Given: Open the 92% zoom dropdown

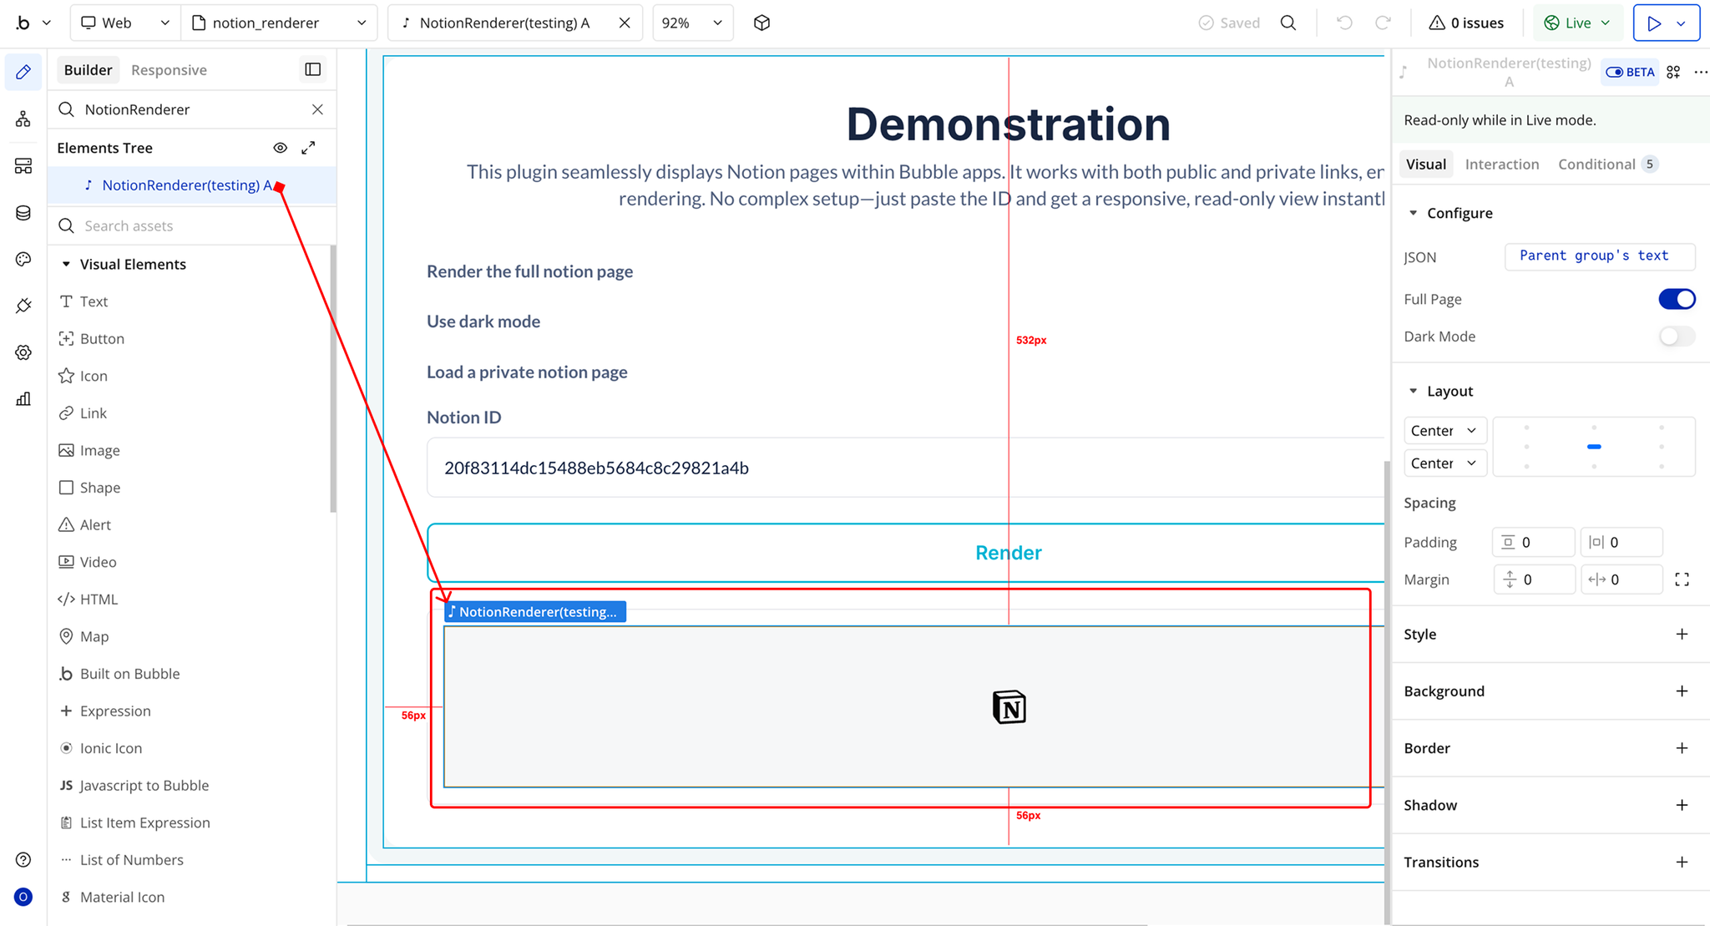Looking at the screenshot, I should point(692,23).
